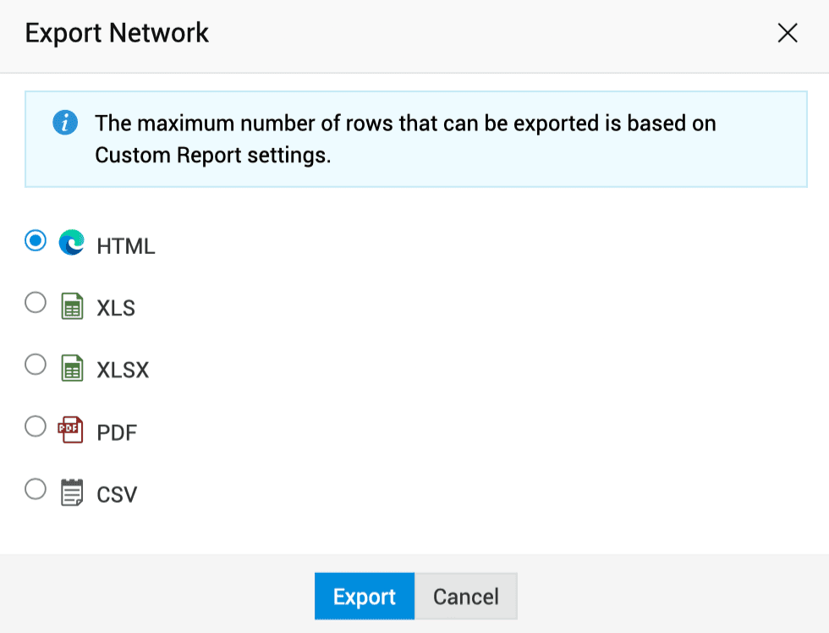Click the green spreadsheet icon beside XLS
Image resolution: width=829 pixels, height=633 pixels.
point(73,306)
